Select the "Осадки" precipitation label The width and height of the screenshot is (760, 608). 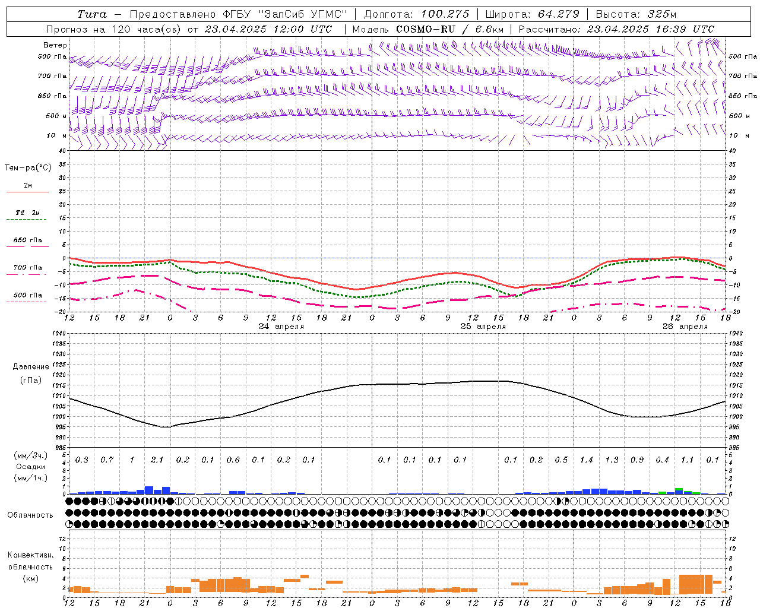pyautogui.click(x=31, y=467)
